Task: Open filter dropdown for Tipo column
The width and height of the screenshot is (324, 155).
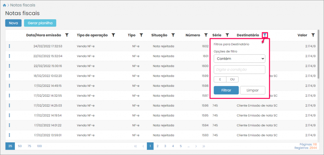Action: pos(141,35)
